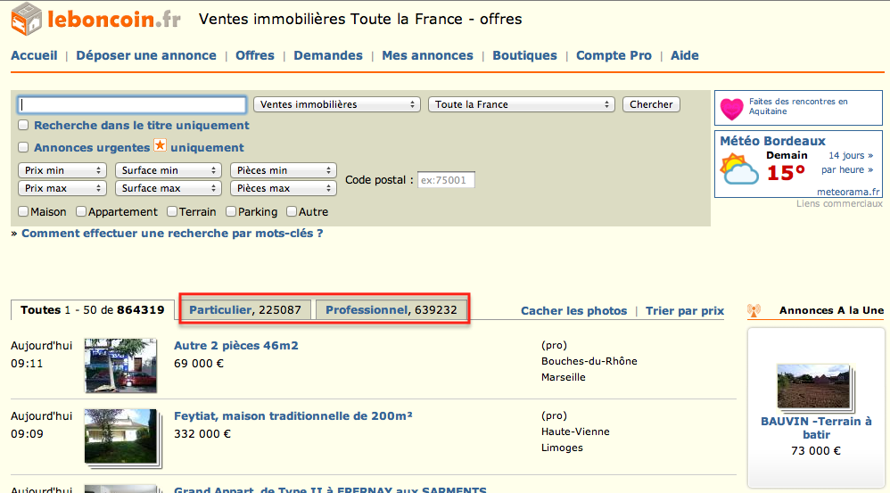This screenshot has width=890, height=493.
Task: Open the Ventes immobilières category dropdown
Action: pyautogui.click(x=337, y=104)
